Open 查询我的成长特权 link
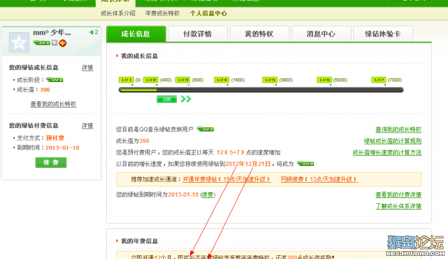 coord(398,129)
